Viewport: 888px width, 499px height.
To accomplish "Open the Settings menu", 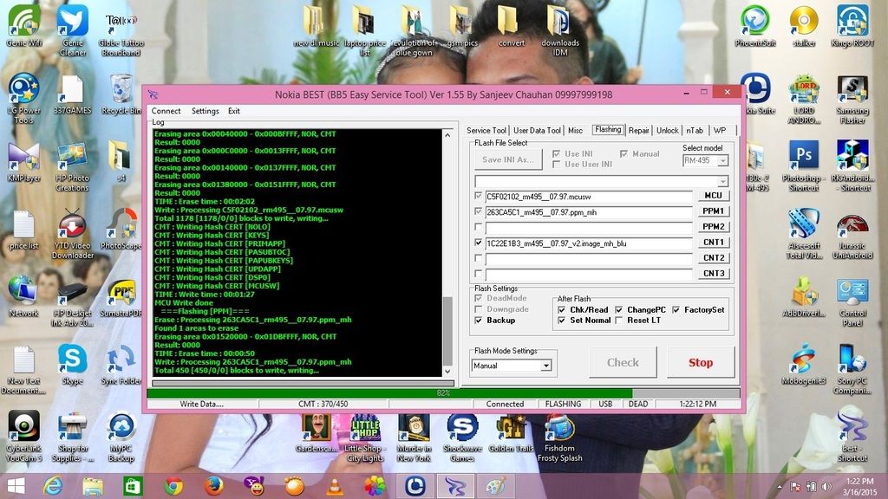I will coord(205,111).
